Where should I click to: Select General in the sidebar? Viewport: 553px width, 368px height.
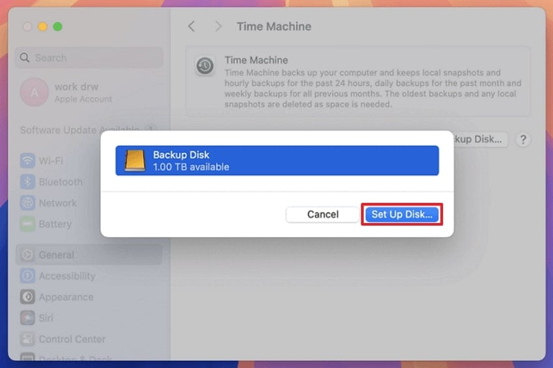tap(89, 254)
